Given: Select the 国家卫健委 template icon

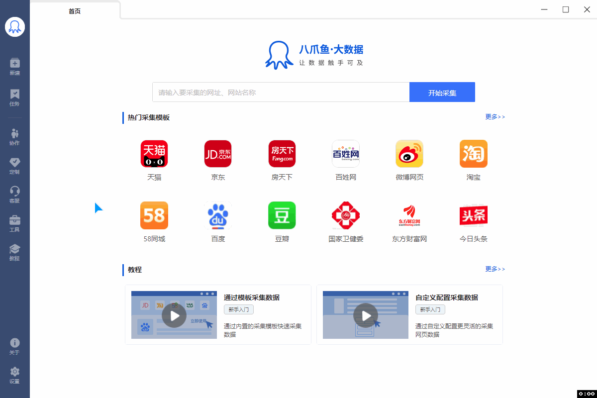Looking at the screenshot, I should click(346, 215).
